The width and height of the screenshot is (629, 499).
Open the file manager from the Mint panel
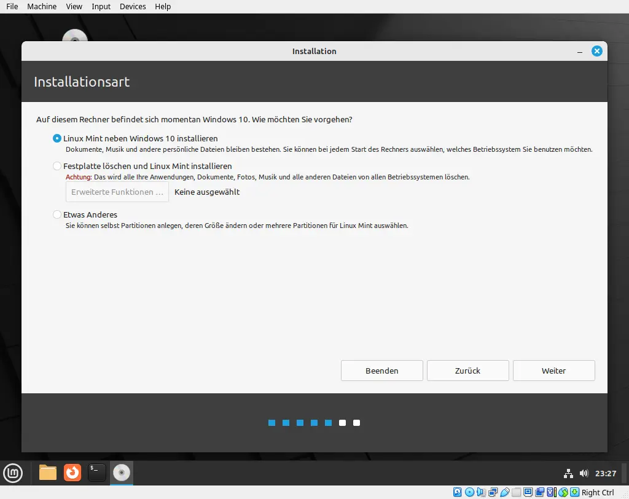[48, 473]
